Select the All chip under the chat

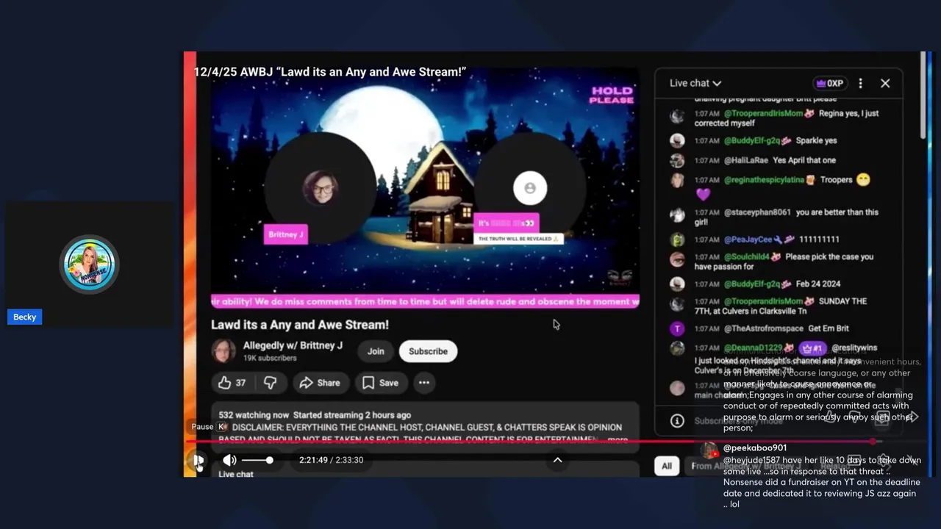667,466
